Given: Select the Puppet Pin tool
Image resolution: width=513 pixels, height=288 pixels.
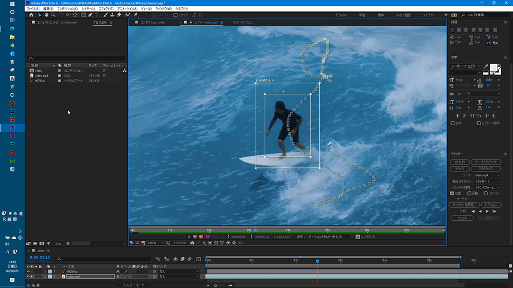Looking at the screenshot, I should tap(136, 15).
